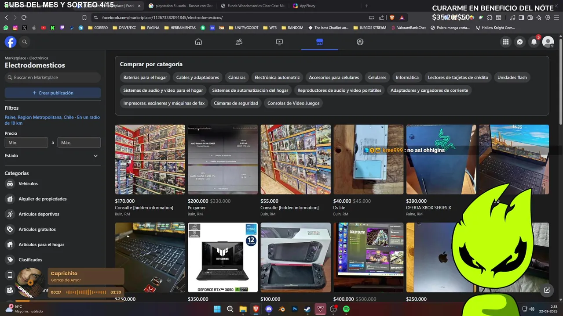Open the Video (Watch) tab icon

click(279, 42)
